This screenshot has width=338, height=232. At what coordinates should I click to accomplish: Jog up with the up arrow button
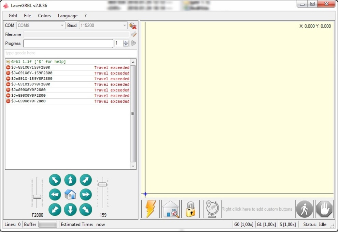click(70, 180)
